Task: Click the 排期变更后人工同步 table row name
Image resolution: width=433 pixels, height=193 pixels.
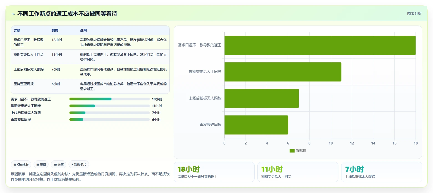Action: pos(29,55)
